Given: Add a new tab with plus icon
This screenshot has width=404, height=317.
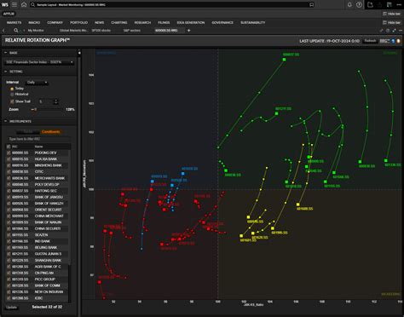Looking at the screenshot, I should pyautogui.click(x=189, y=31).
